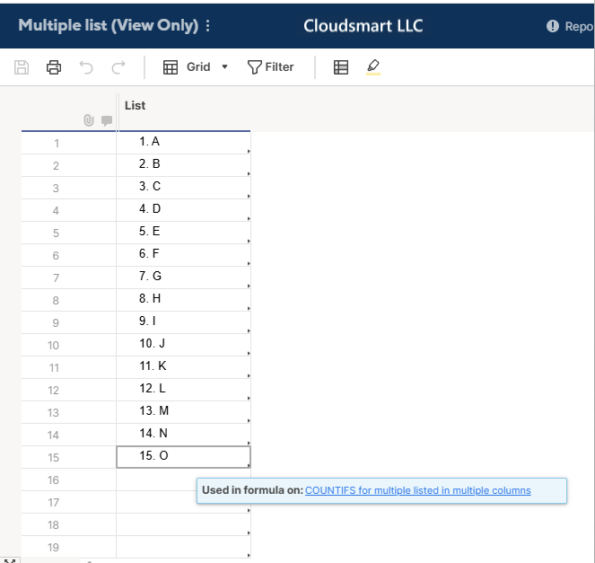
Task: Select row number 15
Action: [x=54, y=457]
